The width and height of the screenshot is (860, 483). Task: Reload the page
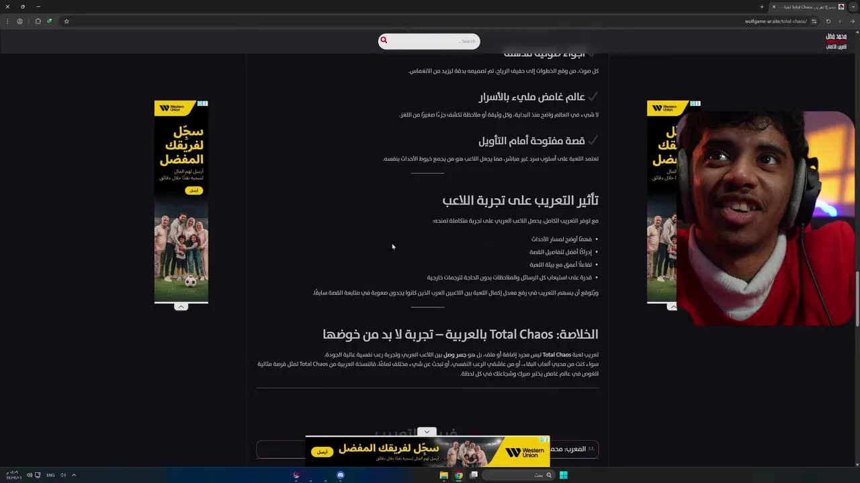click(828, 21)
